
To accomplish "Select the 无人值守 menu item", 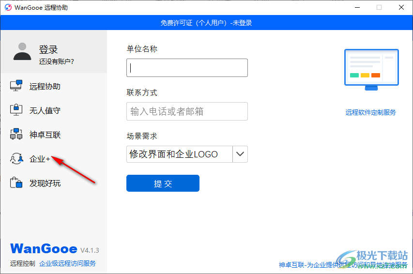I will click(x=45, y=111).
